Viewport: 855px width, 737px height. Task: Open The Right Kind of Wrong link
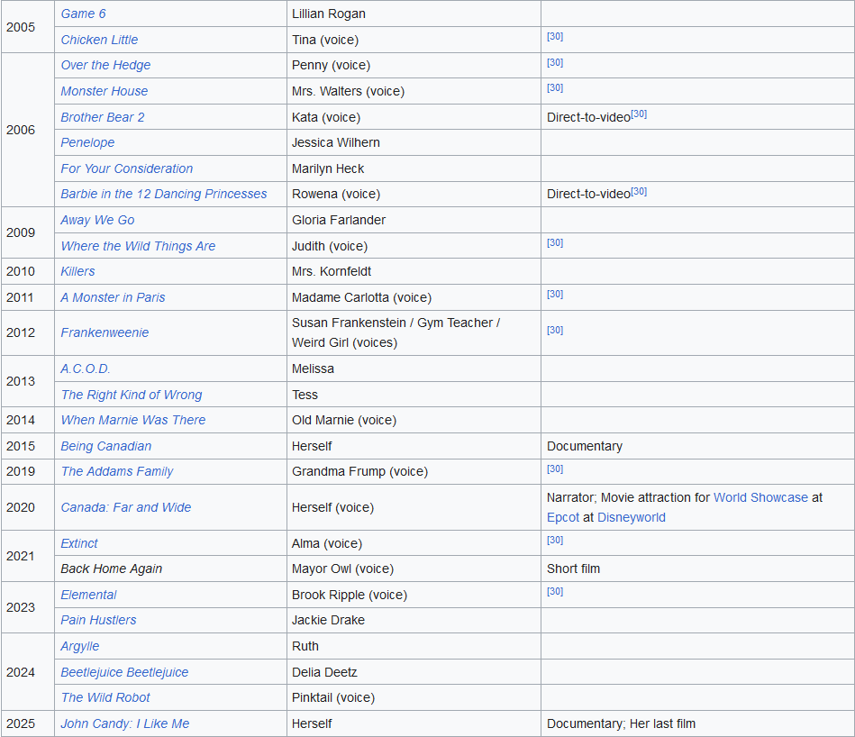131,395
